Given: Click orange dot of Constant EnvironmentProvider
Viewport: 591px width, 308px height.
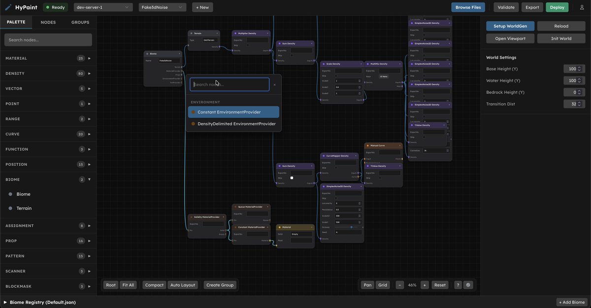Looking at the screenshot, I should [x=193, y=112].
